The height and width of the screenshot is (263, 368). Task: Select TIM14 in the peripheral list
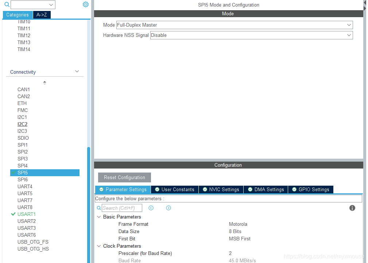point(24,49)
